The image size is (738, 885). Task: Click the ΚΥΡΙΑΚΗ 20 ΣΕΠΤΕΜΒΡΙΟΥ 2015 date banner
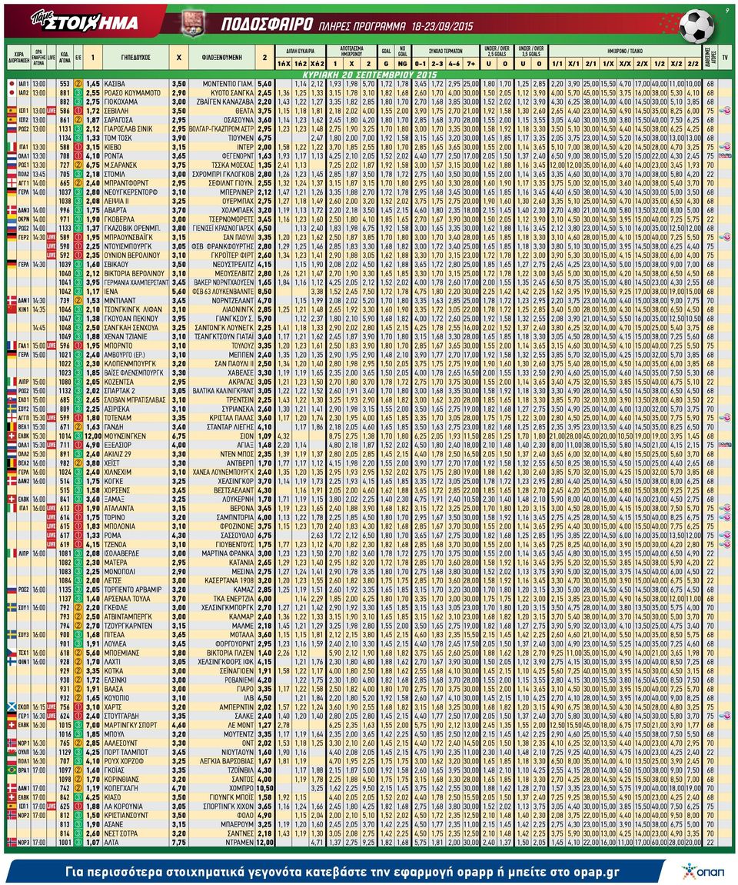369,75
